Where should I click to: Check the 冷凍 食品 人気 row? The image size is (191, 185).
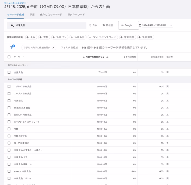pyautogui.click(x=9, y=157)
